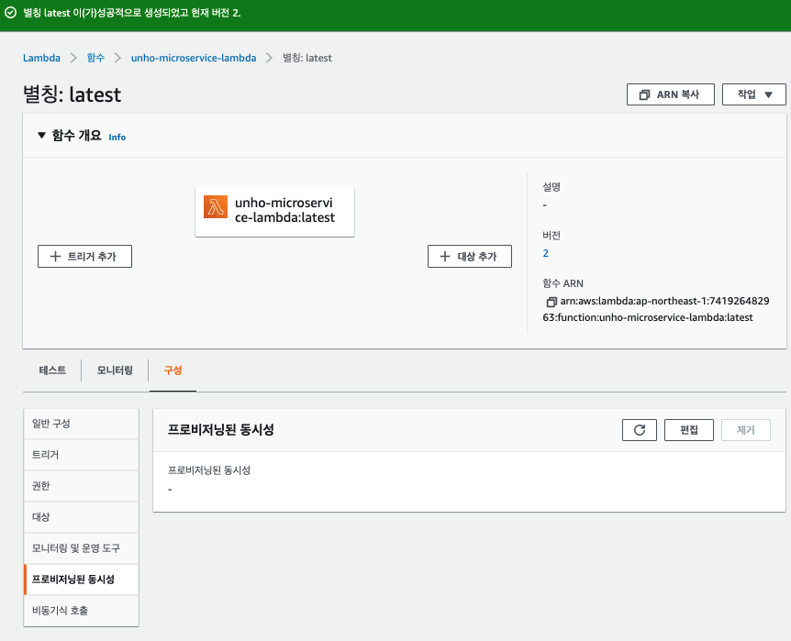Open version 2 link

(x=545, y=253)
